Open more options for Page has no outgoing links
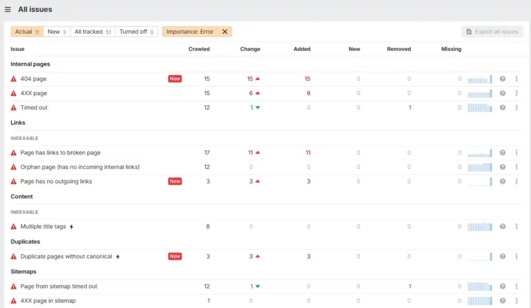531x308 pixels. 516,181
